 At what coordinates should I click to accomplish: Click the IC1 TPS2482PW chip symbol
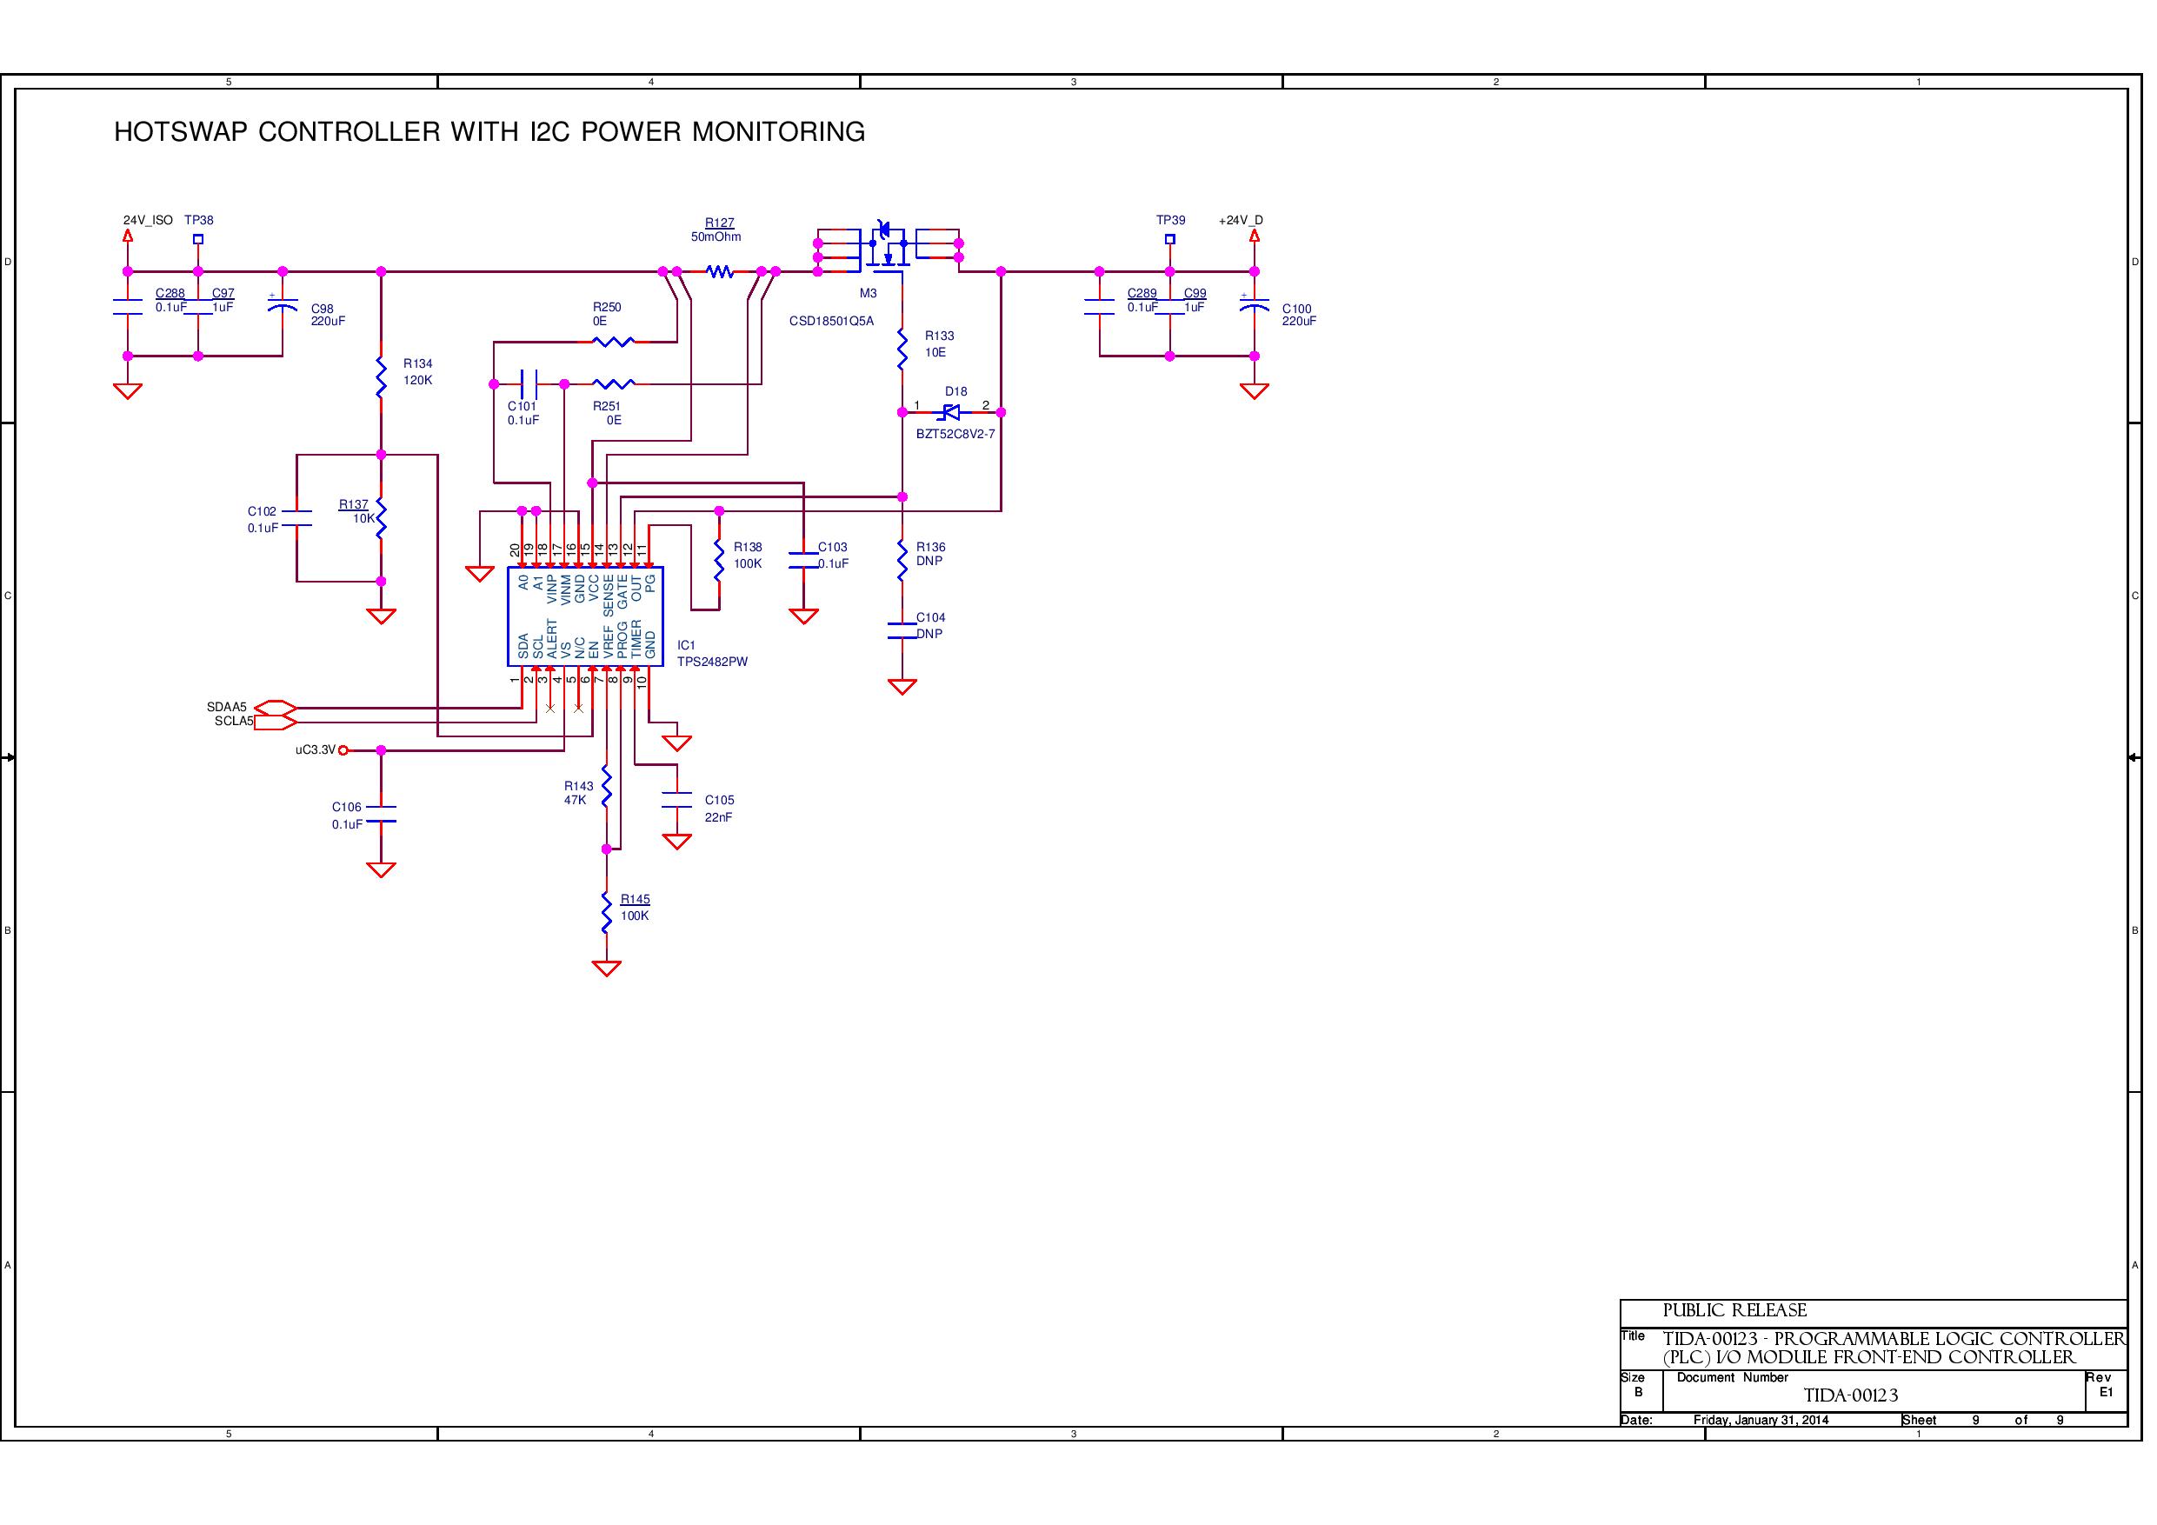pyautogui.click(x=585, y=616)
